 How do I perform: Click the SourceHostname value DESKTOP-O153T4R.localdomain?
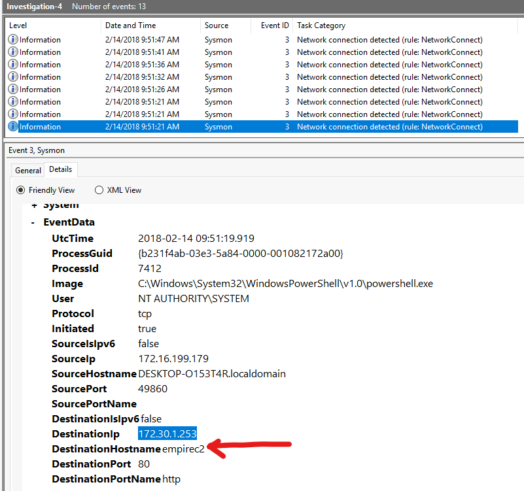[212, 374]
